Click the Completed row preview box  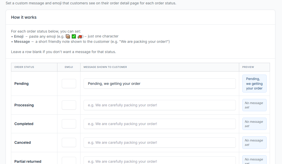point(254,124)
